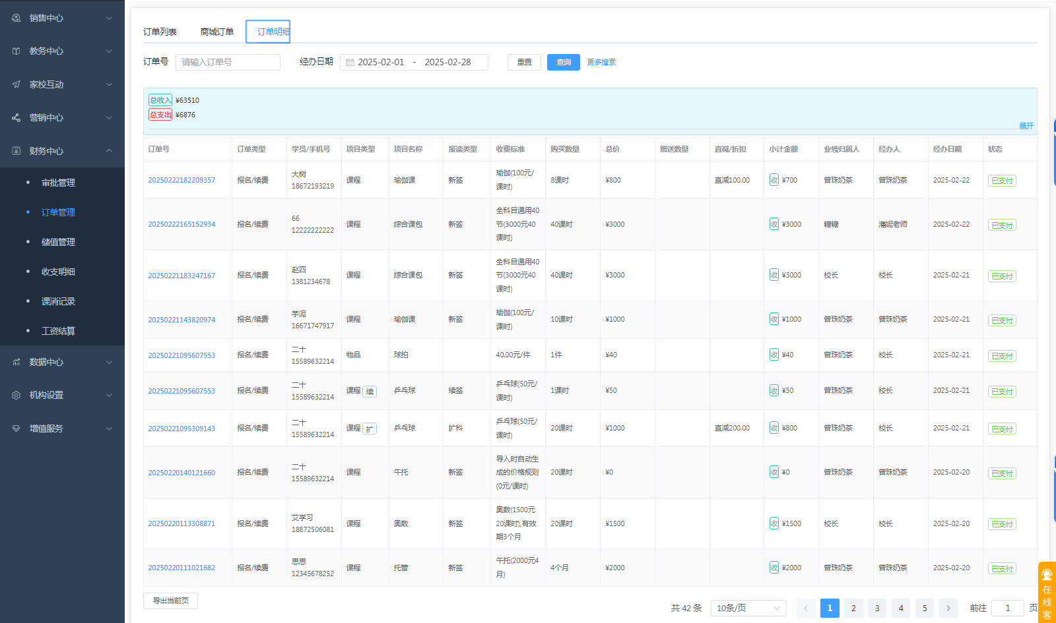Expand the 家校互动 menu
The height and width of the screenshot is (623, 1056).
tap(110, 84)
